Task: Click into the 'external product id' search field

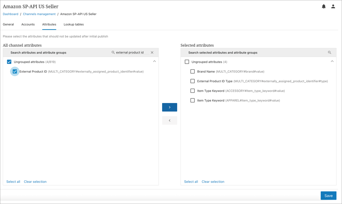Action: [x=131, y=52]
